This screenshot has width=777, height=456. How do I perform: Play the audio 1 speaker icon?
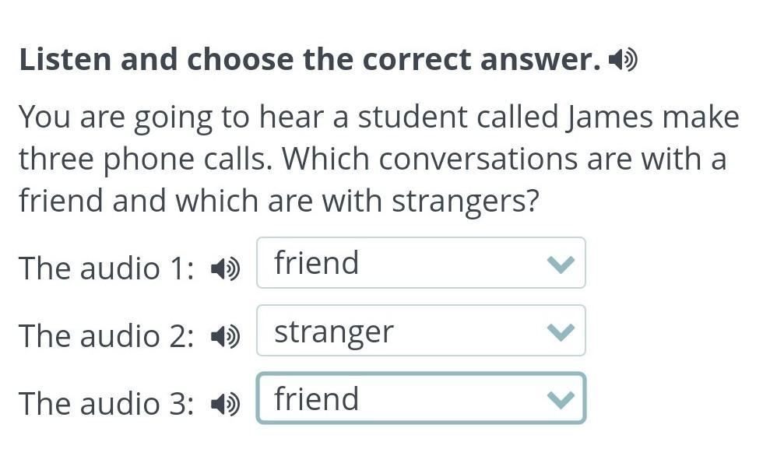click(x=226, y=268)
